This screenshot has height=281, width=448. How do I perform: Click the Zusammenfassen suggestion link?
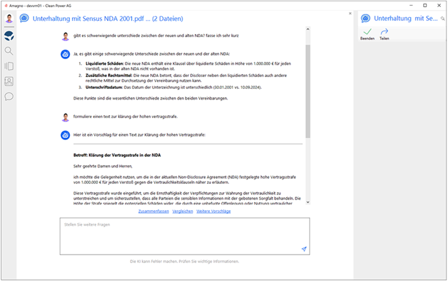point(153,211)
